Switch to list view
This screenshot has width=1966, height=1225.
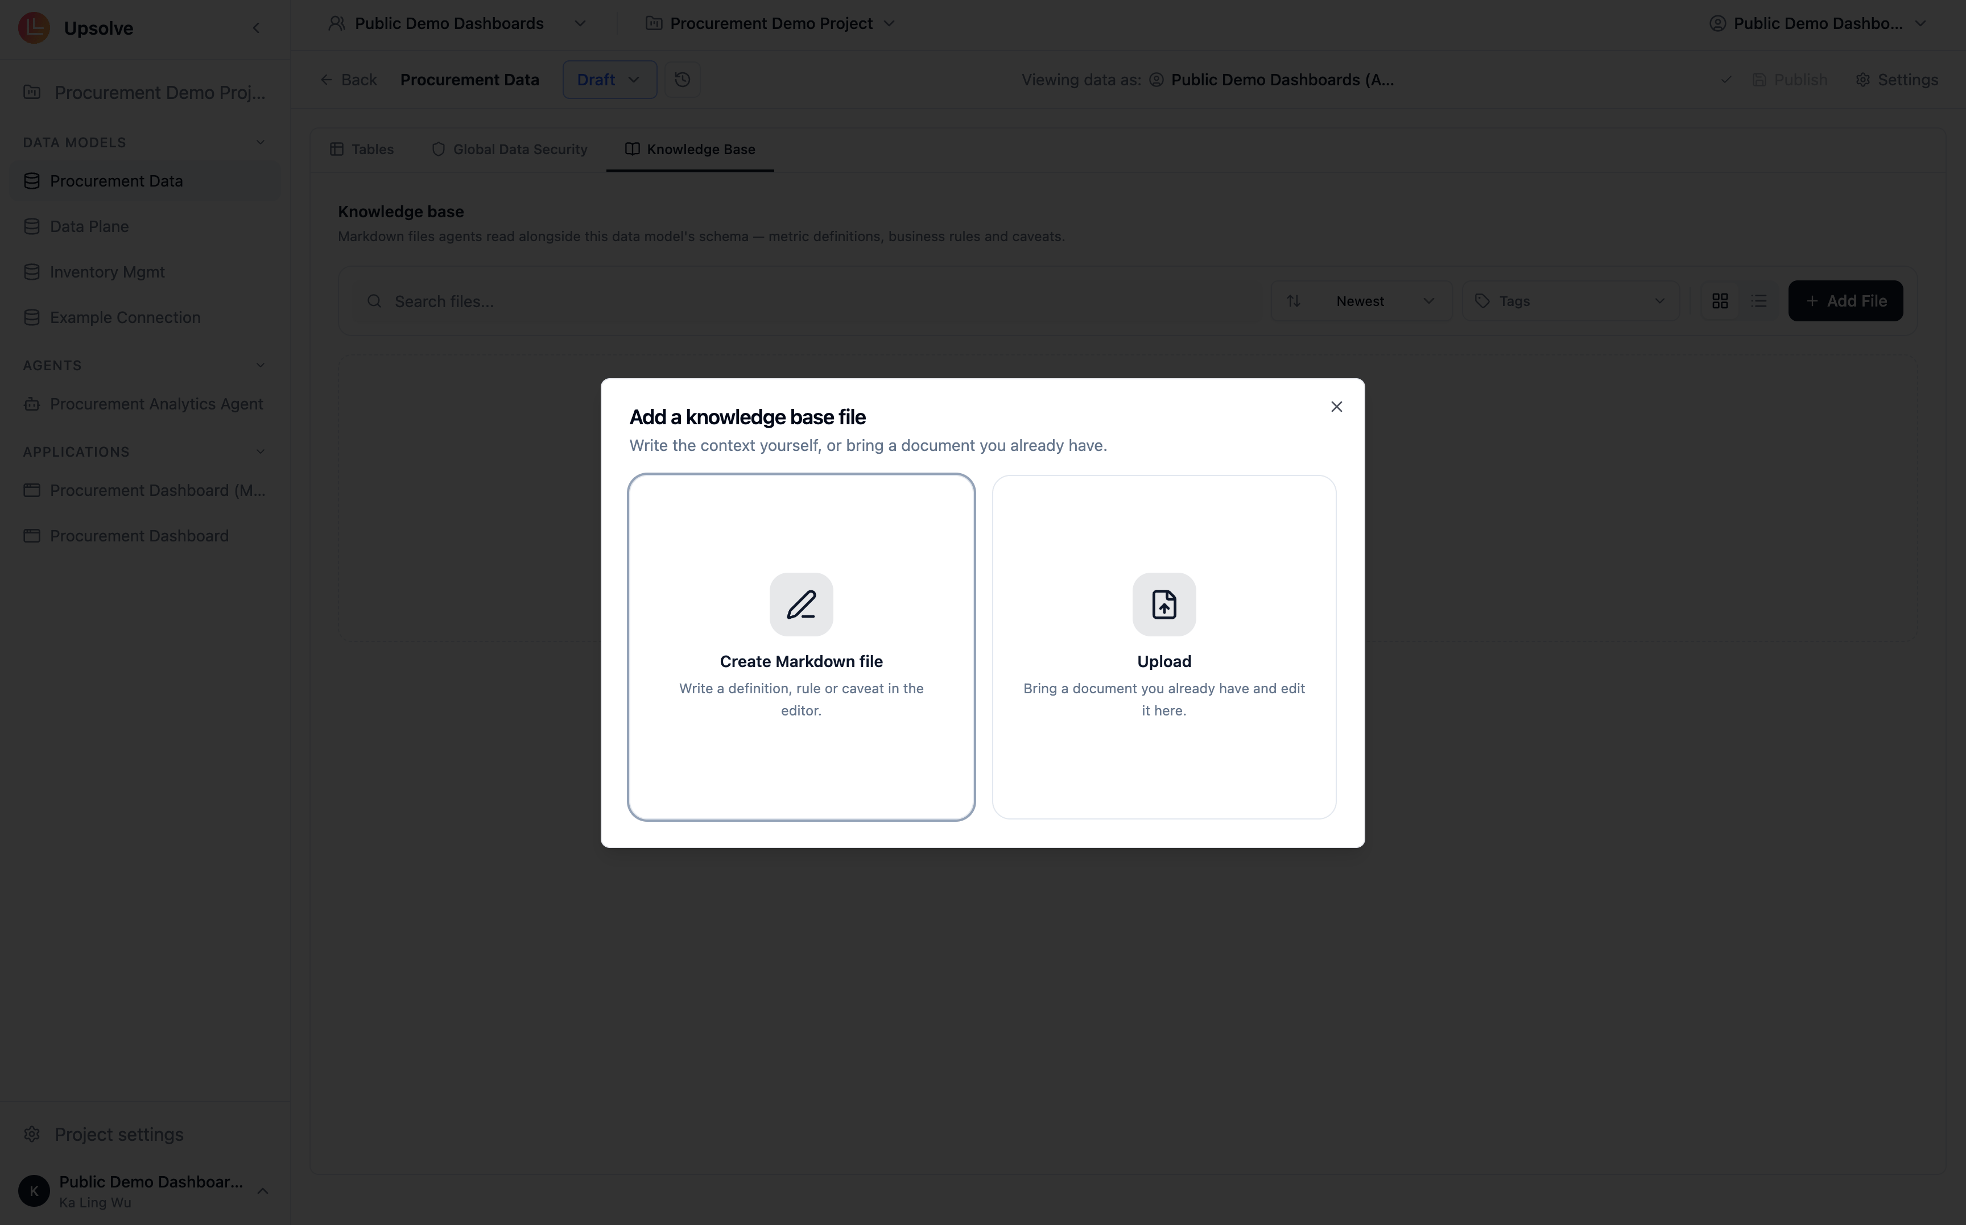pyautogui.click(x=1758, y=301)
